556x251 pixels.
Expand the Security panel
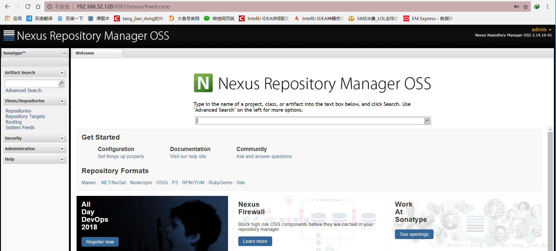pyautogui.click(x=62, y=138)
